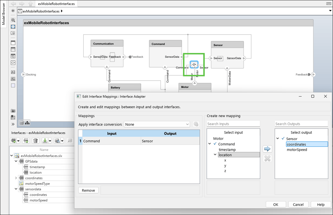Add an Adapter from the palette
The image size is (333, 215).
pyautogui.click(x=13, y=63)
